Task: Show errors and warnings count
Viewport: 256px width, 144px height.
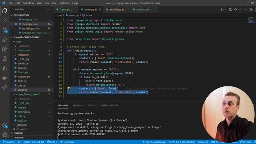Action: (x=52, y=142)
